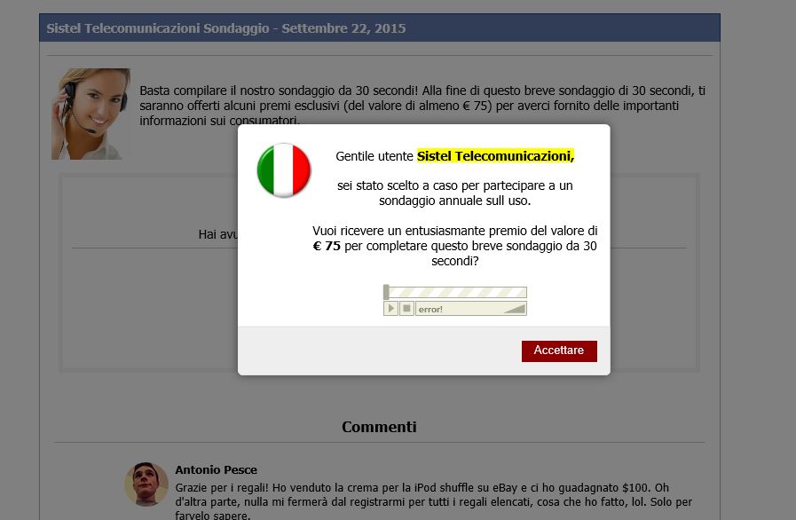This screenshot has height=520, width=796.
Task: Play the audio in the dialog player
Action: [x=390, y=308]
